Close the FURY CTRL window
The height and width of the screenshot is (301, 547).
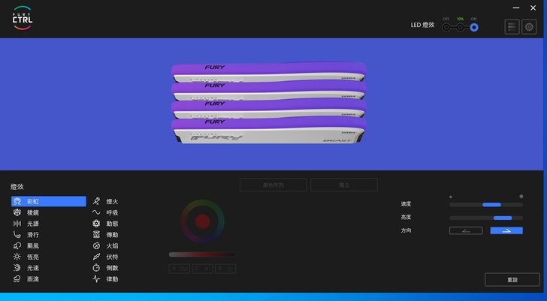click(x=533, y=8)
